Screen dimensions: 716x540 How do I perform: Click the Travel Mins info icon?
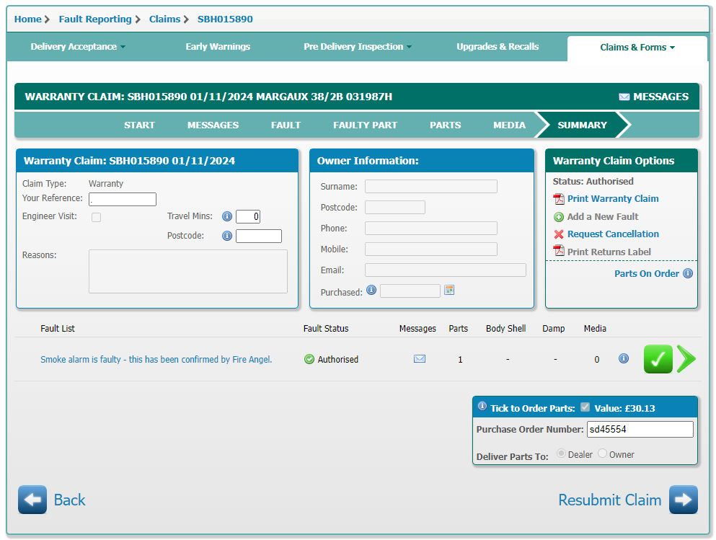(227, 216)
